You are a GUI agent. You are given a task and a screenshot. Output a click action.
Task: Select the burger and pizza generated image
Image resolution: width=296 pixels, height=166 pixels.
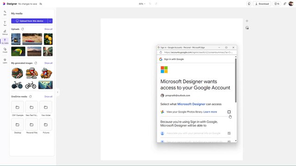(17, 73)
